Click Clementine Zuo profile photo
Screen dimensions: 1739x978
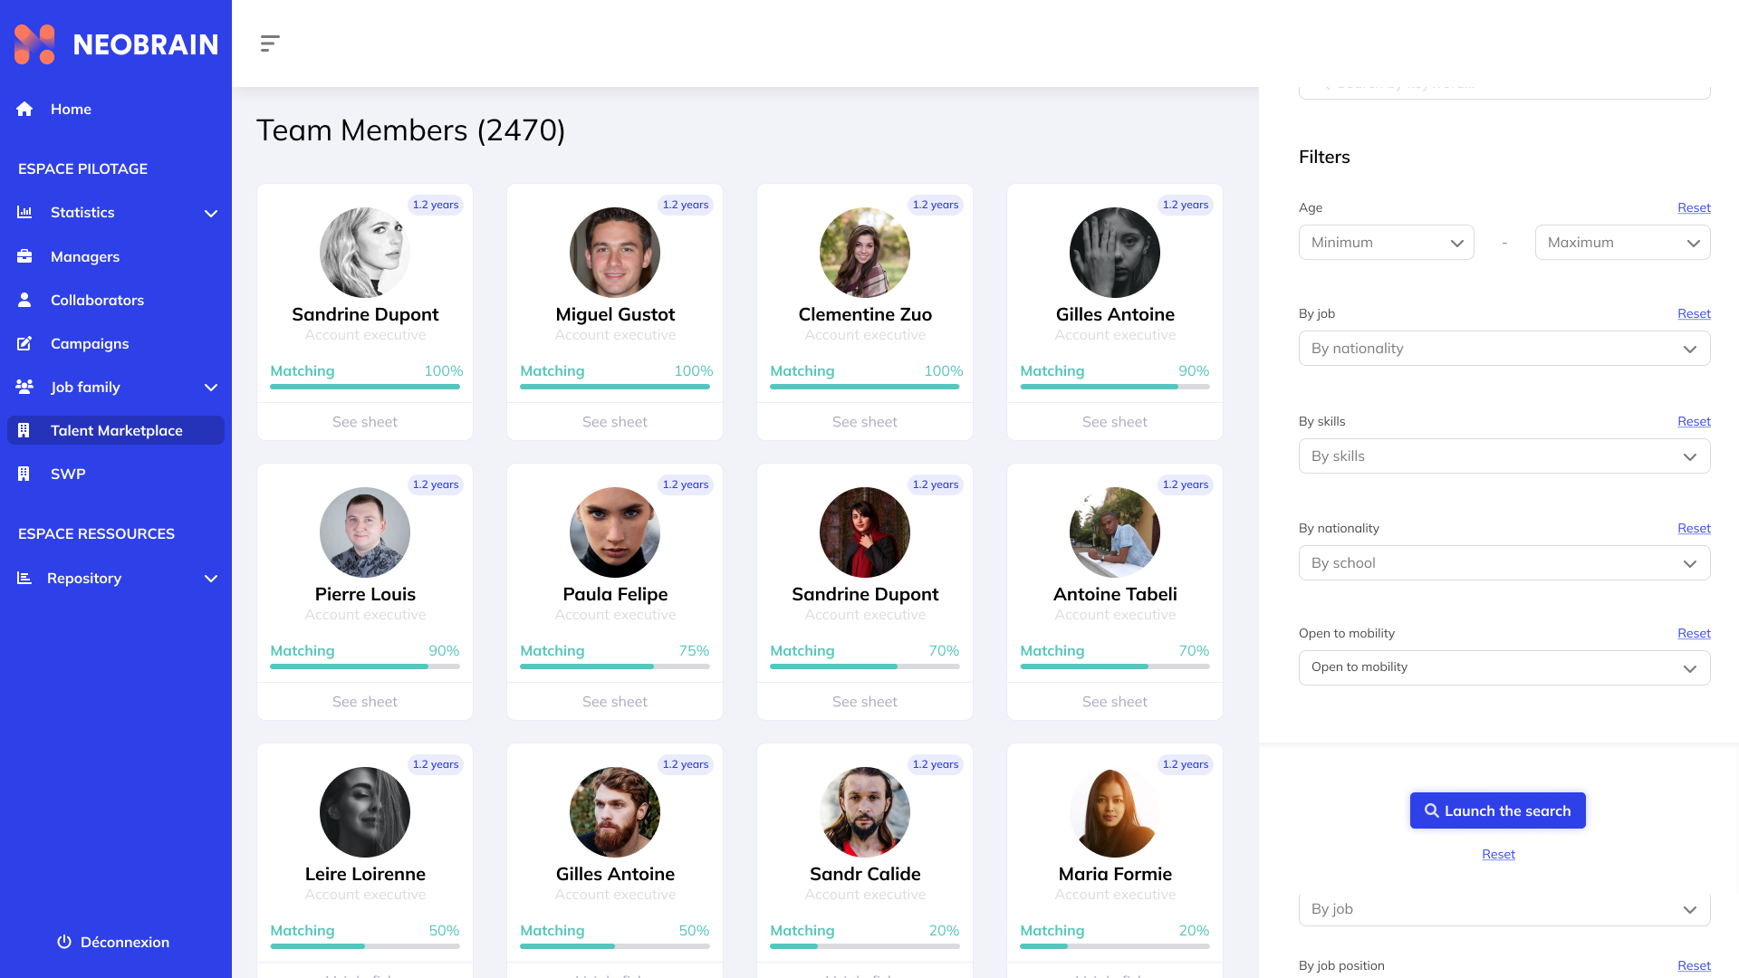tap(864, 253)
